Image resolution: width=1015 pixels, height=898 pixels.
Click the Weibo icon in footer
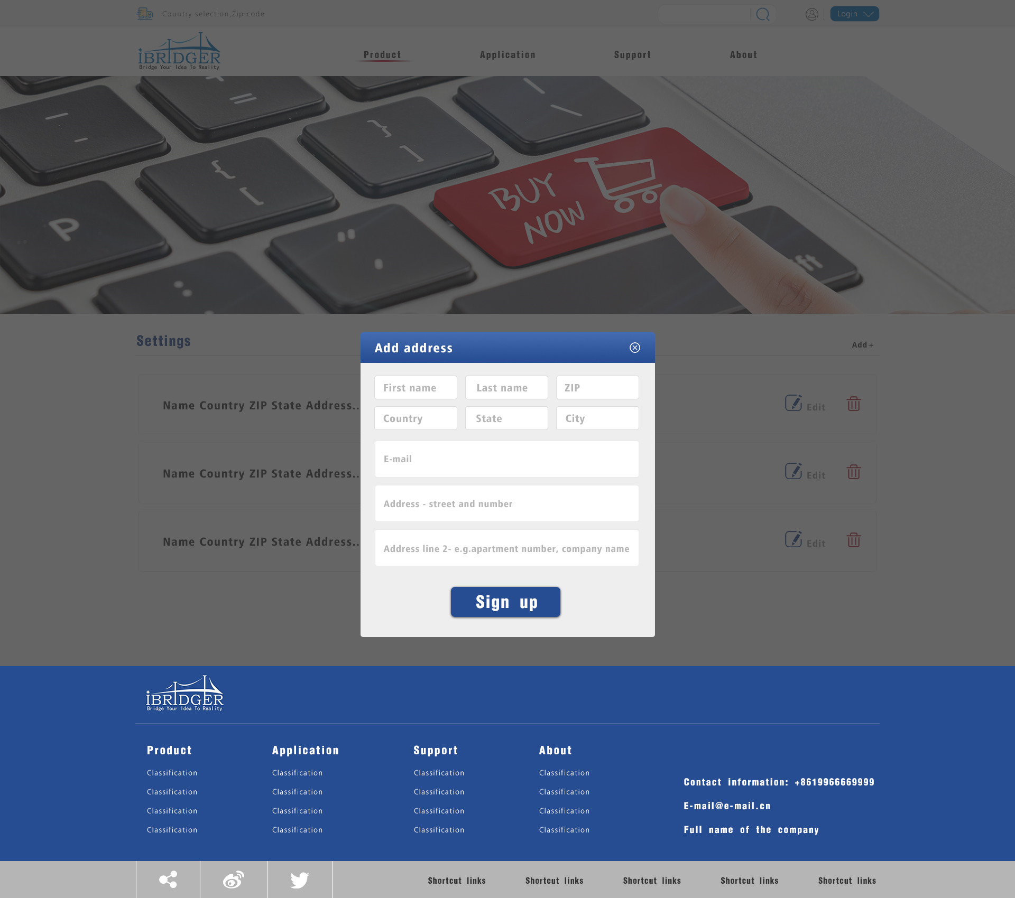tap(234, 879)
